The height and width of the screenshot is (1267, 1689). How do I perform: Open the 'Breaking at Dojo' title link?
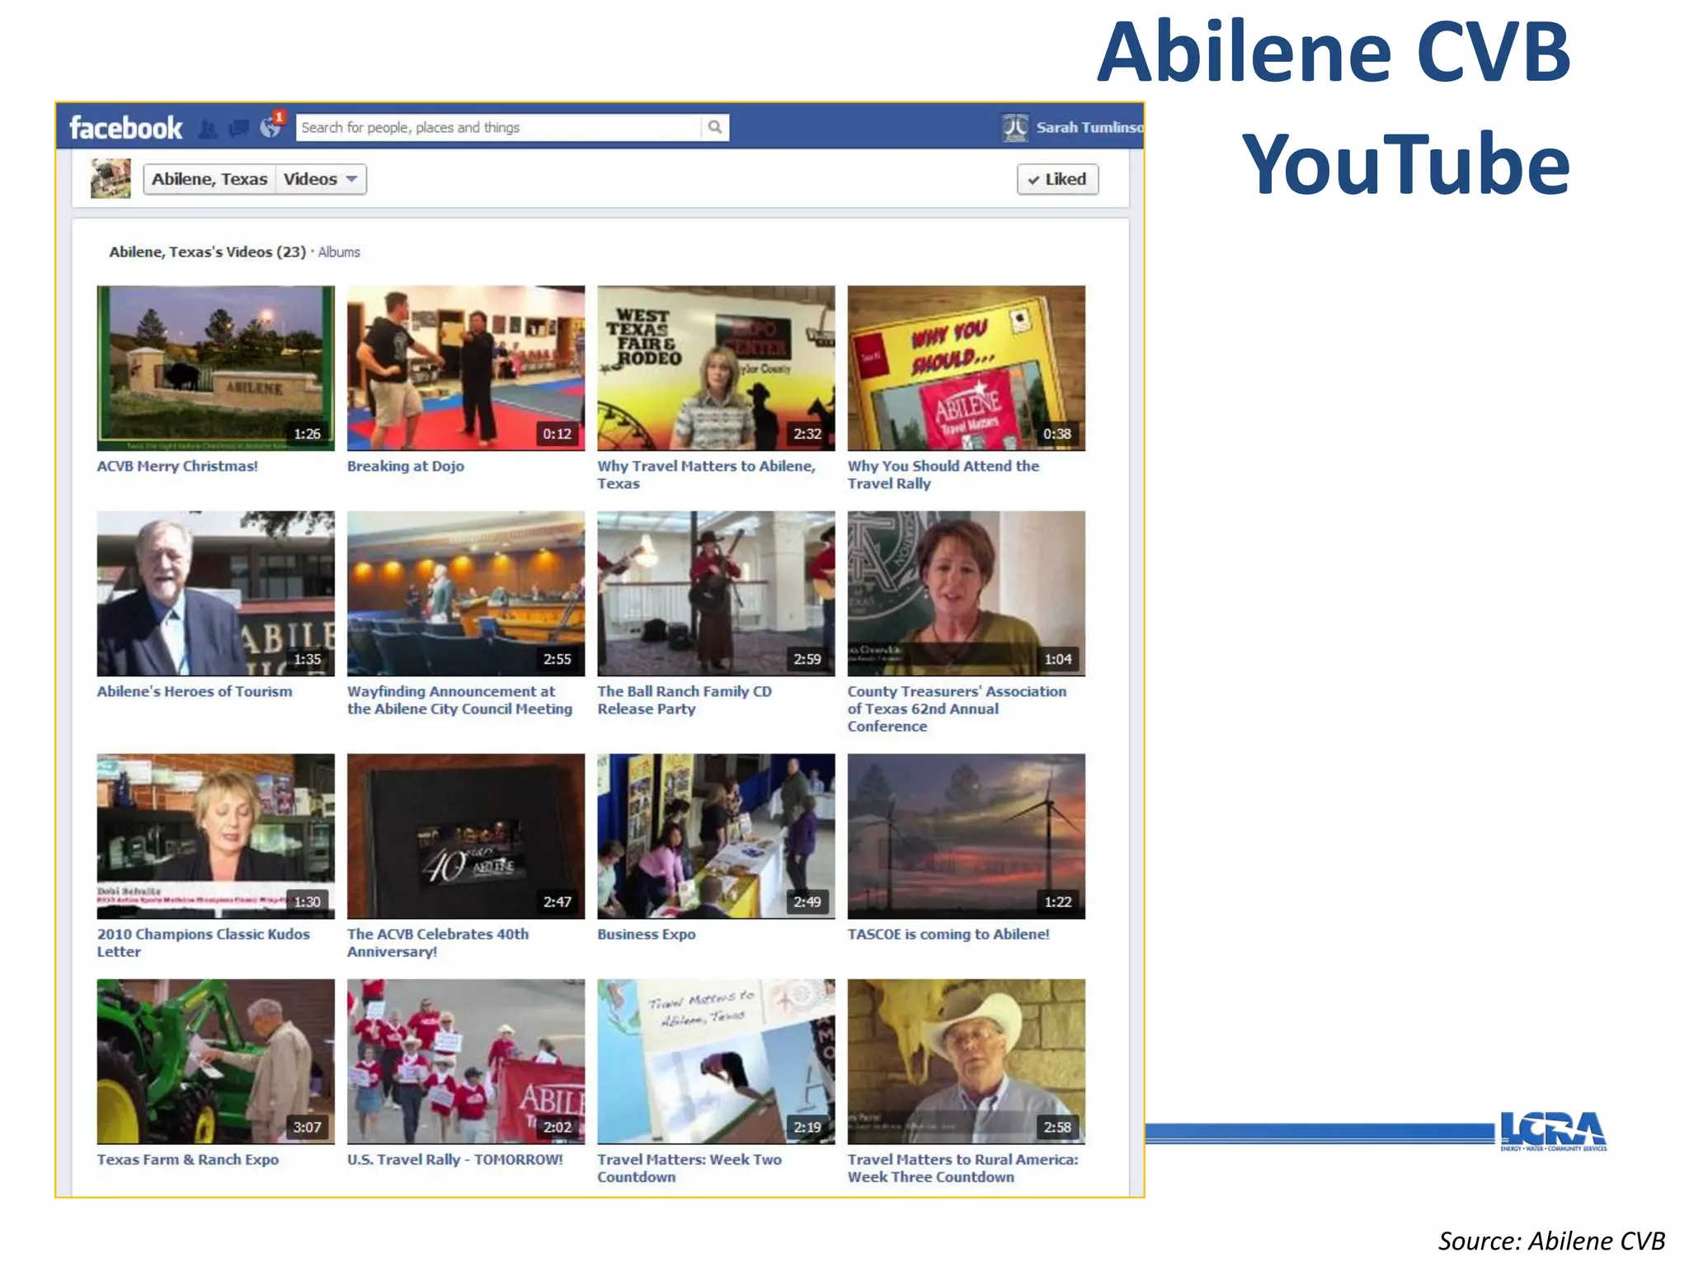coord(406,466)
